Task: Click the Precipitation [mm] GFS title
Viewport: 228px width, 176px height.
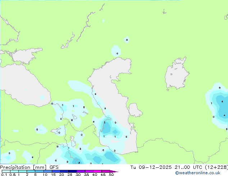Action: tap(29, 167)
